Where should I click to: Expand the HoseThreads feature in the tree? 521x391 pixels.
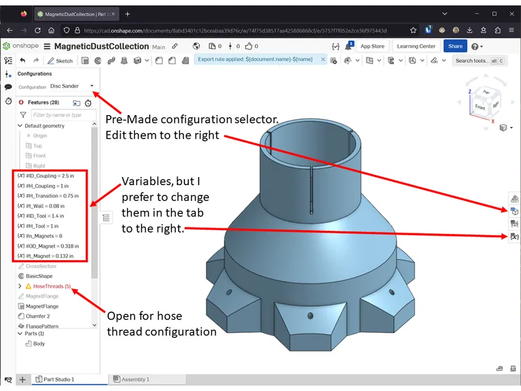tap(19, 285)
